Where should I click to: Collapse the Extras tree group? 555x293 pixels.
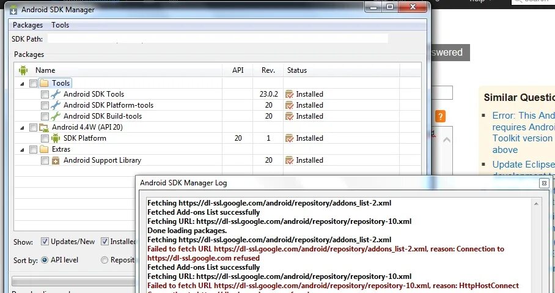tap(22, 150)
